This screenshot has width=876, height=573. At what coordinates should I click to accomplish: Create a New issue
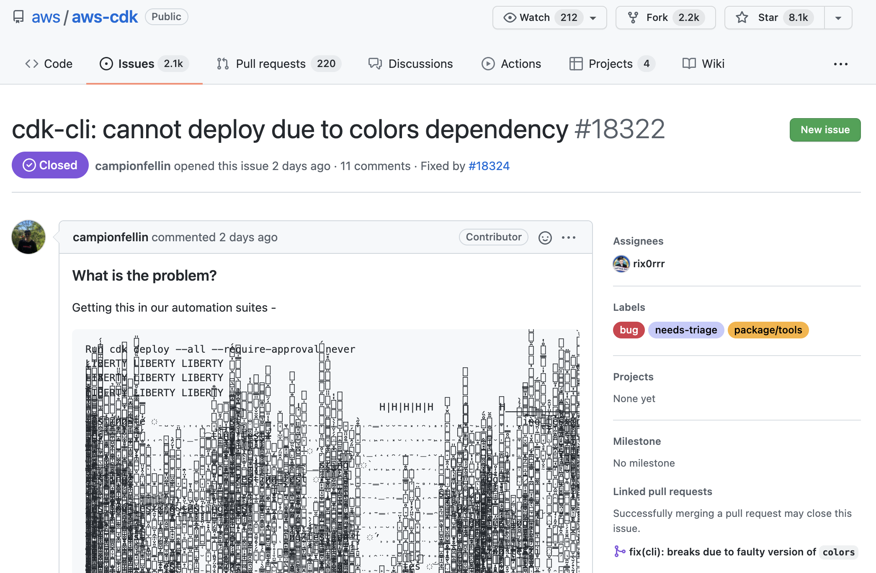pyautogui.click(x=824, y=130)
